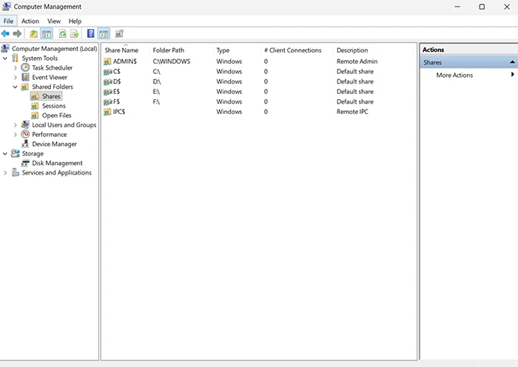
Task: Click the Remote Admin description
Action: (357, 61)
